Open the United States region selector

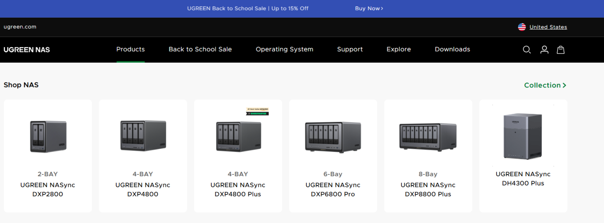(x=548, y=27)
